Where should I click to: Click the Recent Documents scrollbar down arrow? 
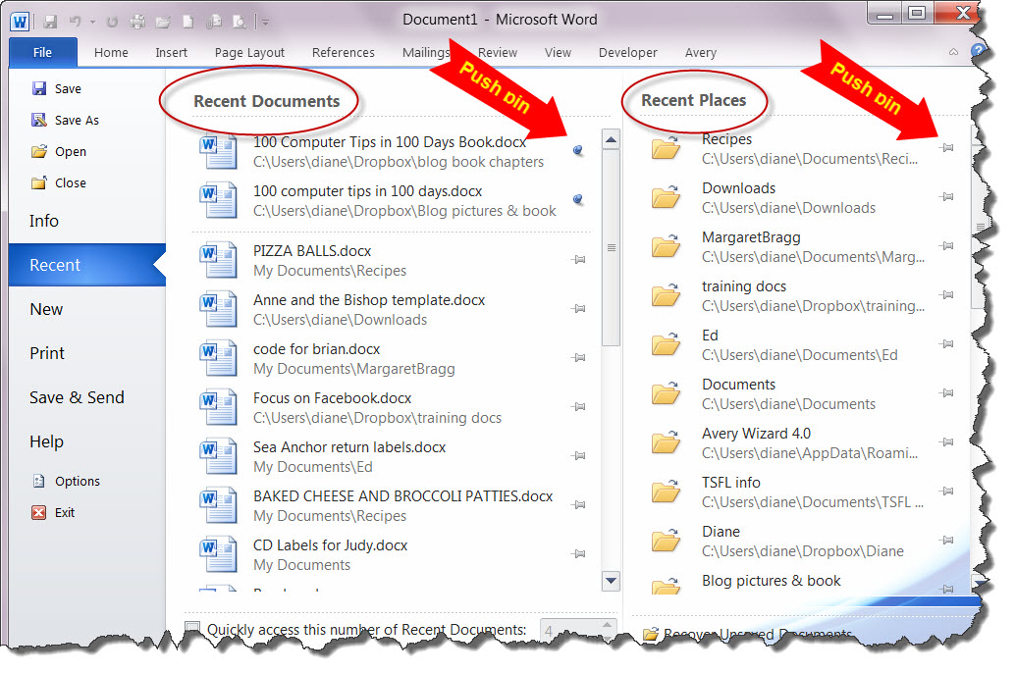[611, 581]
